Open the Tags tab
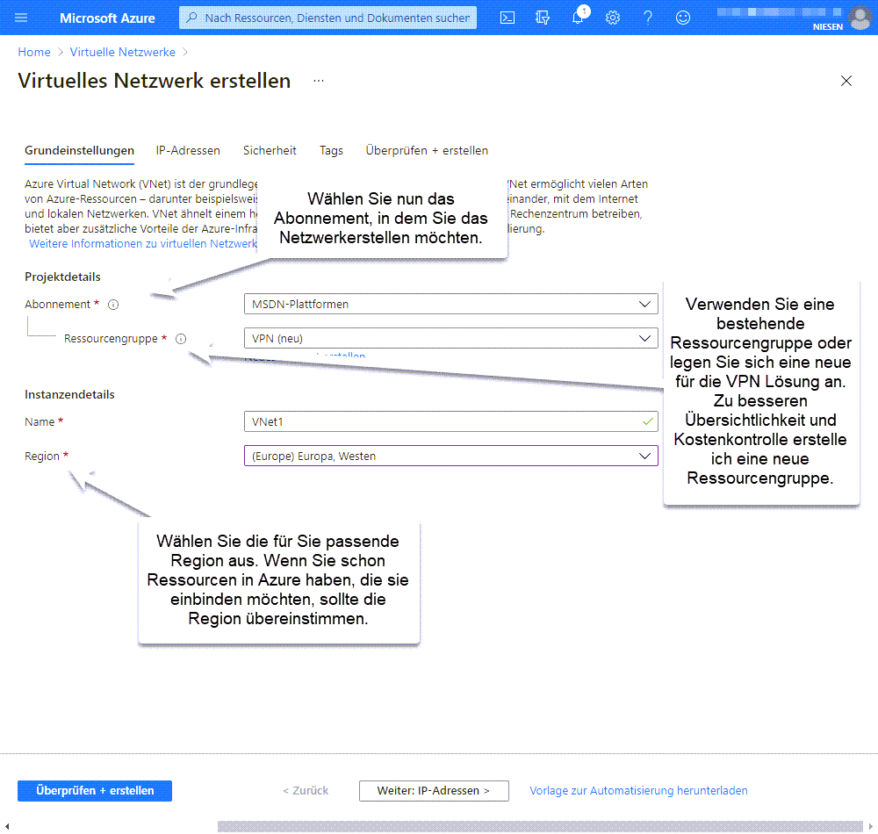 (331, 151)
